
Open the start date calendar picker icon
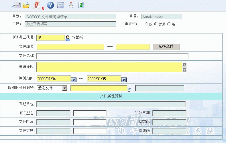tap(74, 80)
